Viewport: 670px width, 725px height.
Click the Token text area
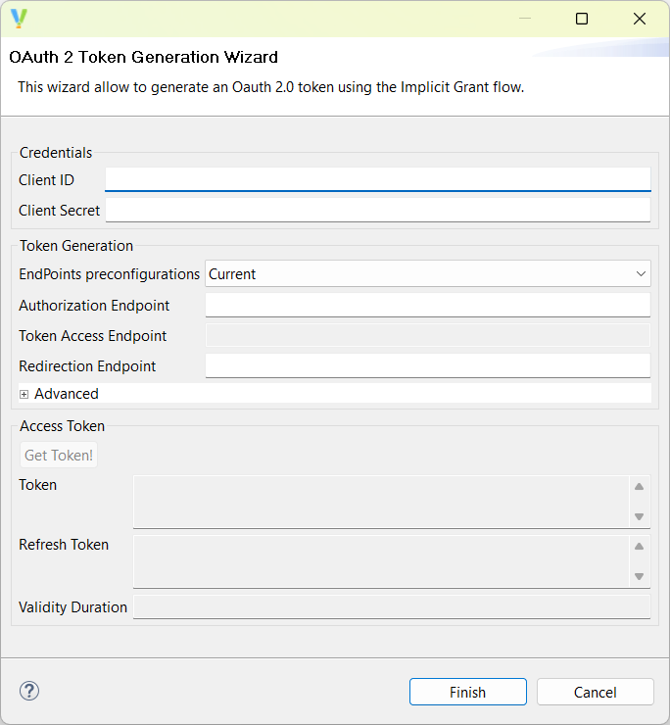pyautogui.click(x=381, y=502)
